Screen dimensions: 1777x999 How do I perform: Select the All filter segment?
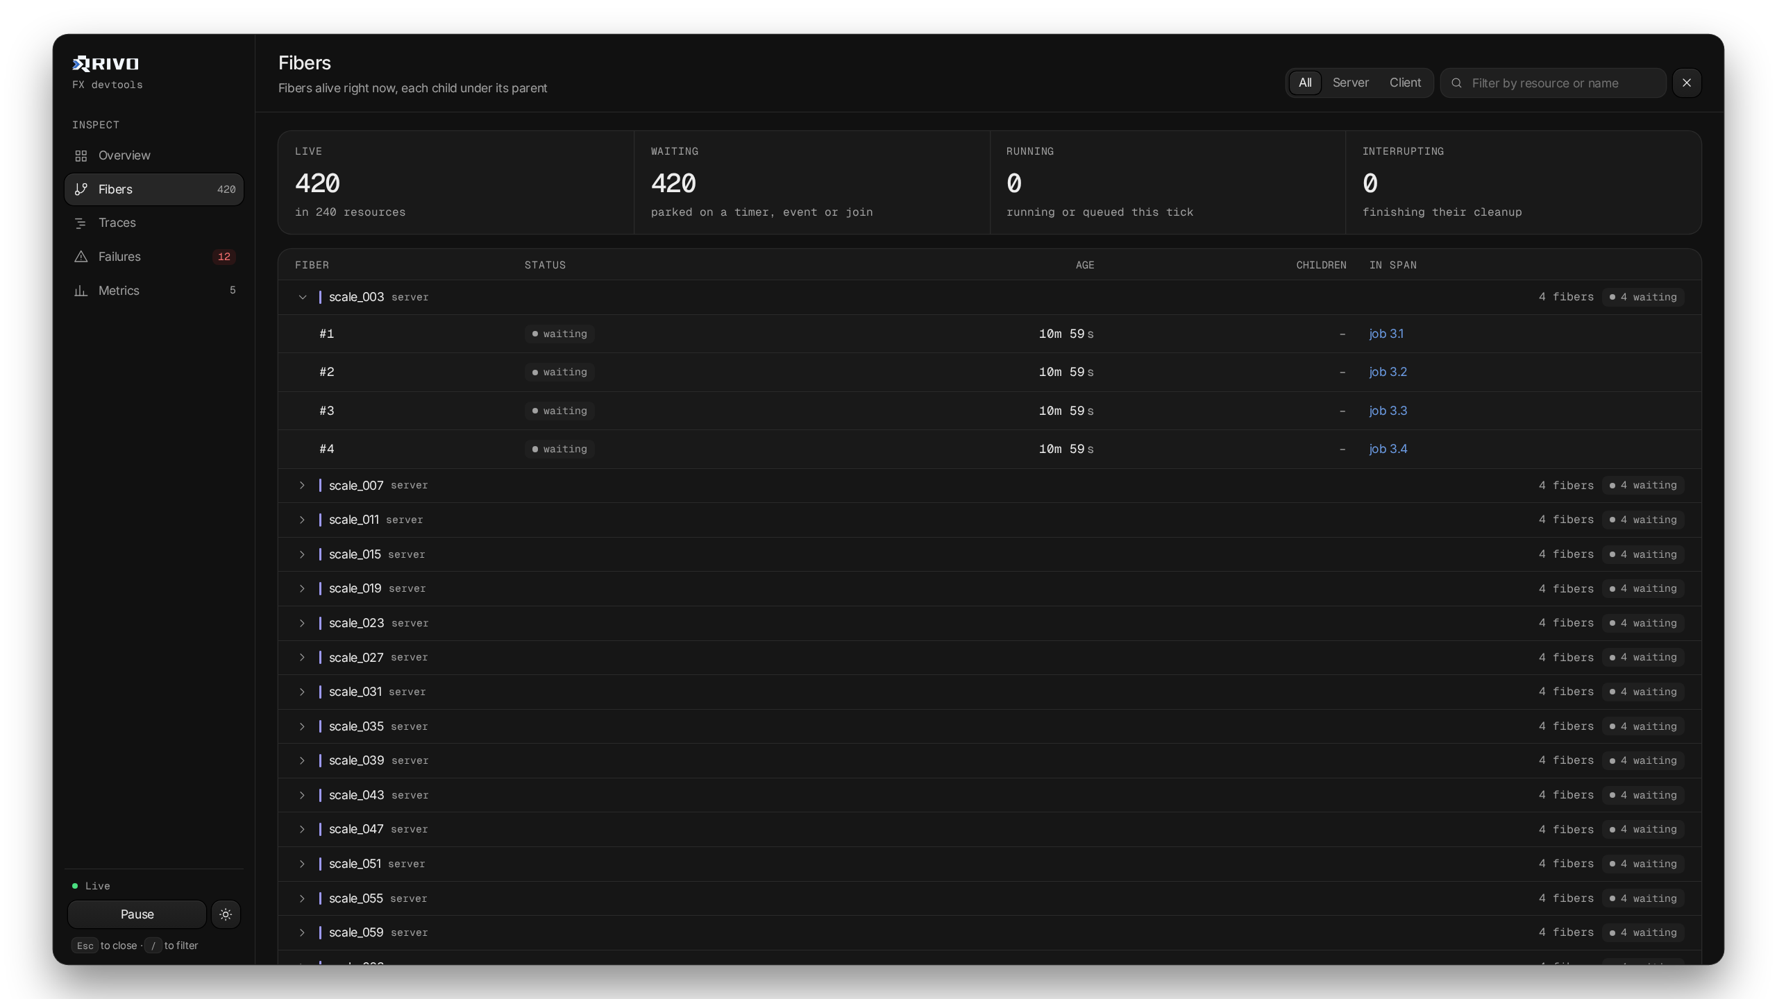(1305, 83)
